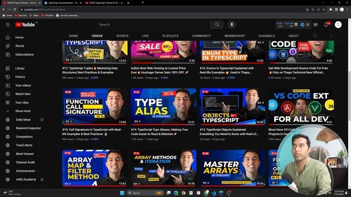
Task: Search within the channel magnifier icon
Action: point(315,36)
